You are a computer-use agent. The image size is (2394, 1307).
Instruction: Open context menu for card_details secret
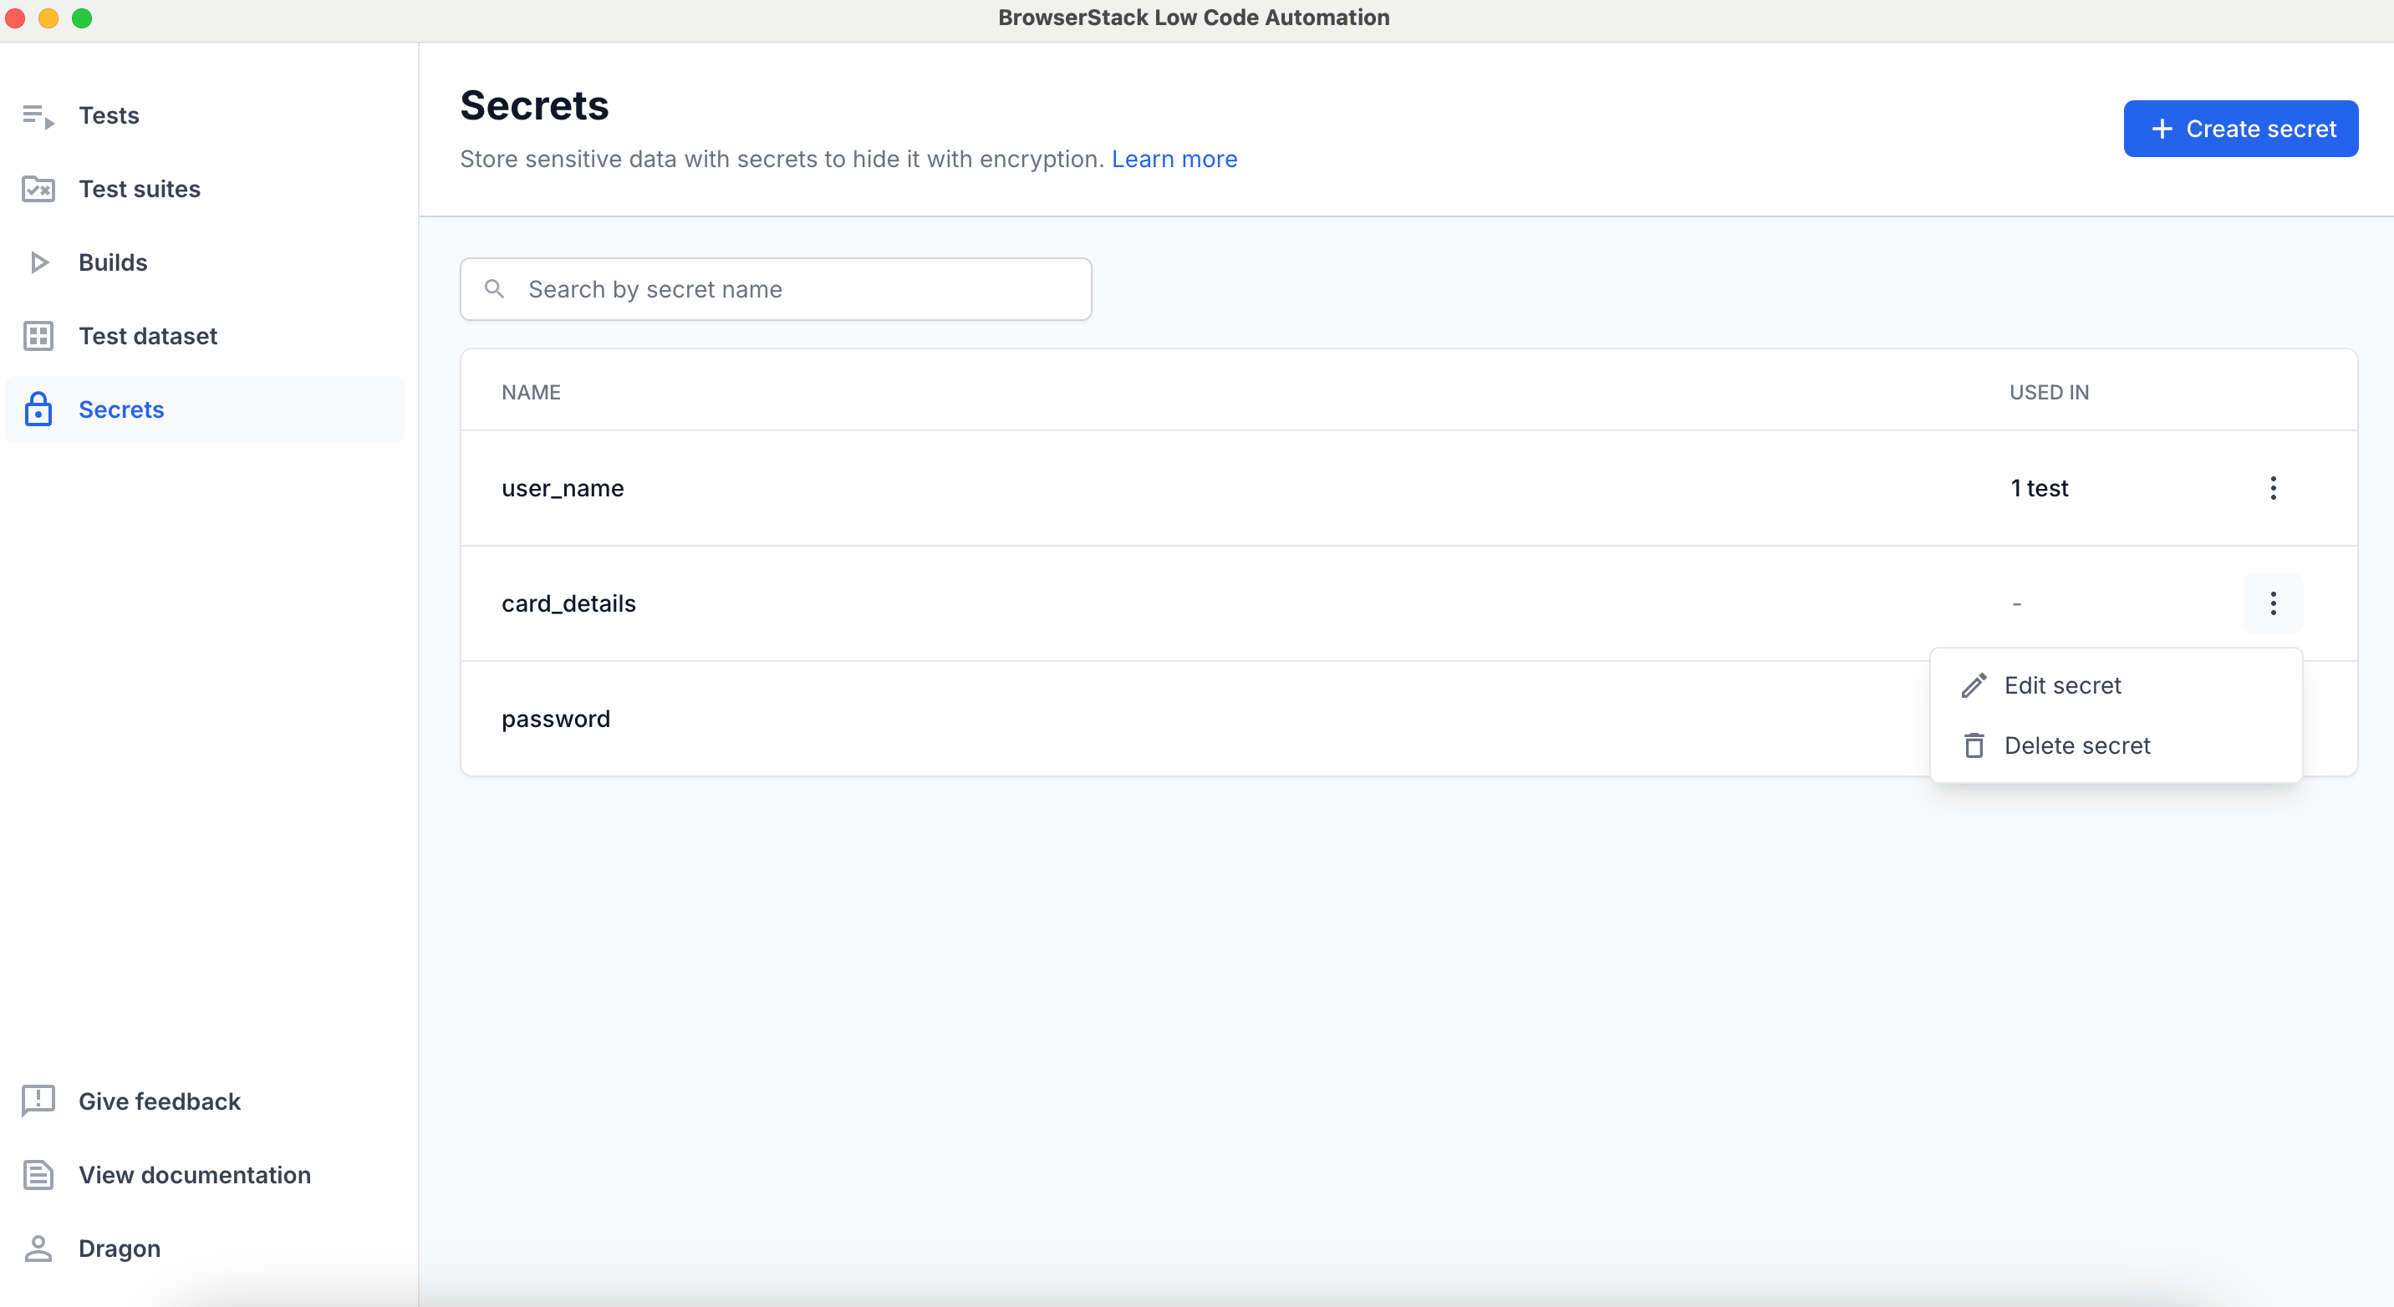pyautogui.click(x=2274, y=603)
